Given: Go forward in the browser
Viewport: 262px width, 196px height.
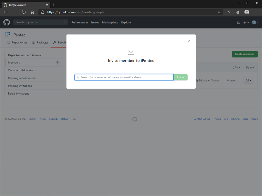Looking at the screenshot, I should (x=15, y=12).
